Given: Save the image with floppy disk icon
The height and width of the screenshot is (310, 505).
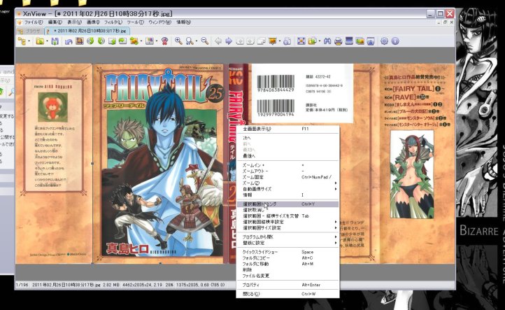Looking at the screenshot, I should tap(55, 41).
